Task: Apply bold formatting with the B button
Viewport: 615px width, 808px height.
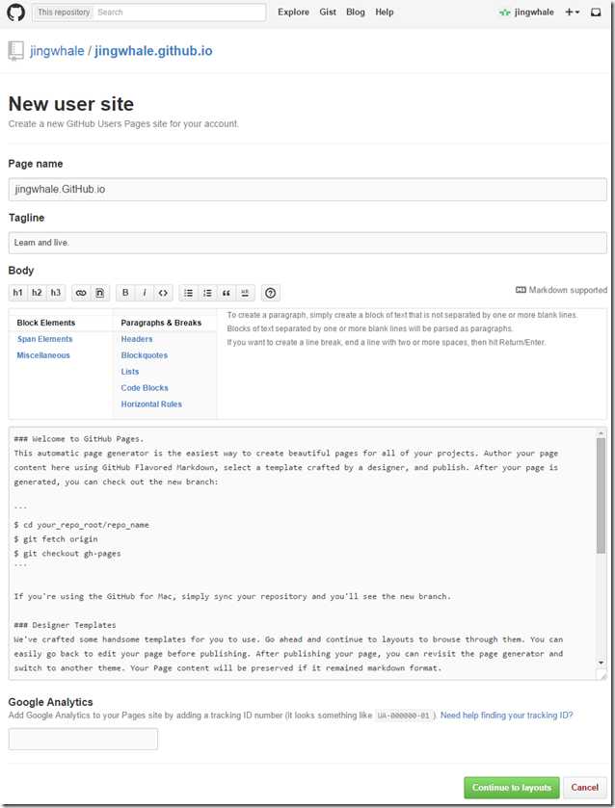Action: pos(125,293)
